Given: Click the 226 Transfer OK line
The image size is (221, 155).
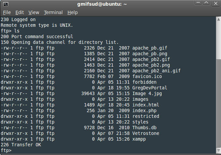Looking at the screenshot, I should 21,145.
